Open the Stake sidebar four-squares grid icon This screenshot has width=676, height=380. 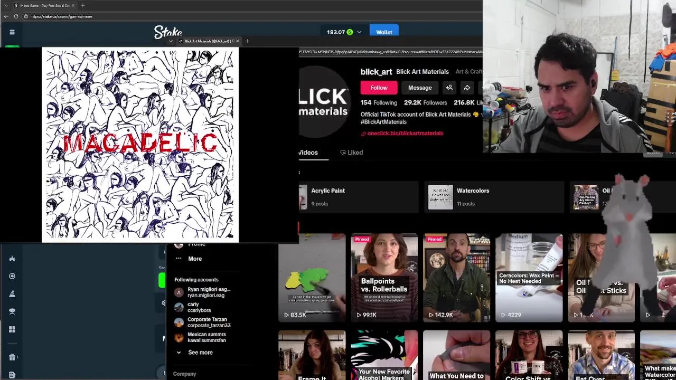[x=12, y=329]
